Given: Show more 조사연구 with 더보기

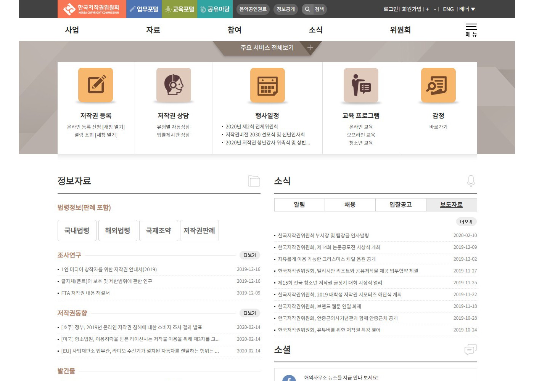Looking at the screenshot, I should [x=249, y=255].
